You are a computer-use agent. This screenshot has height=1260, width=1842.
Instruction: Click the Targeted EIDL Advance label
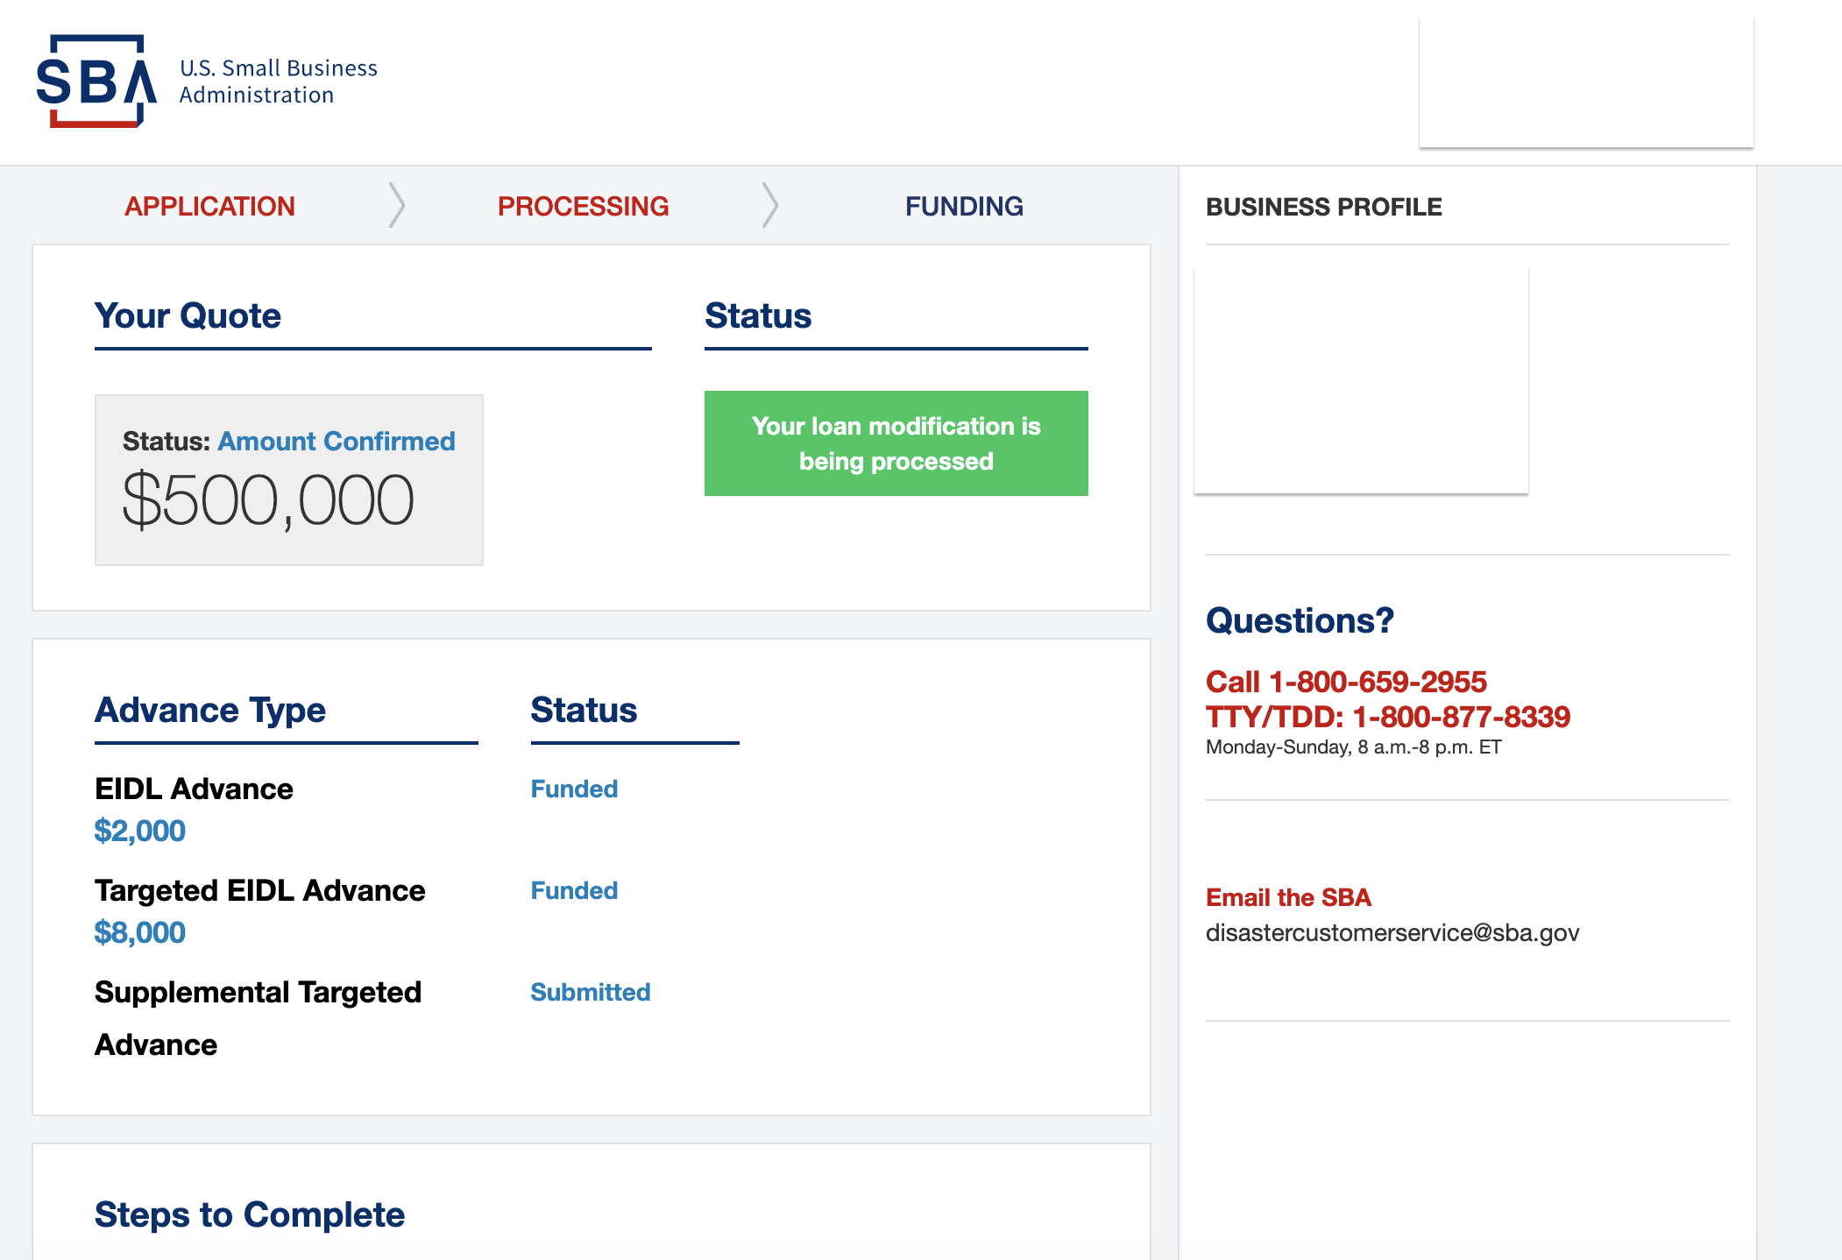point(260,890)
